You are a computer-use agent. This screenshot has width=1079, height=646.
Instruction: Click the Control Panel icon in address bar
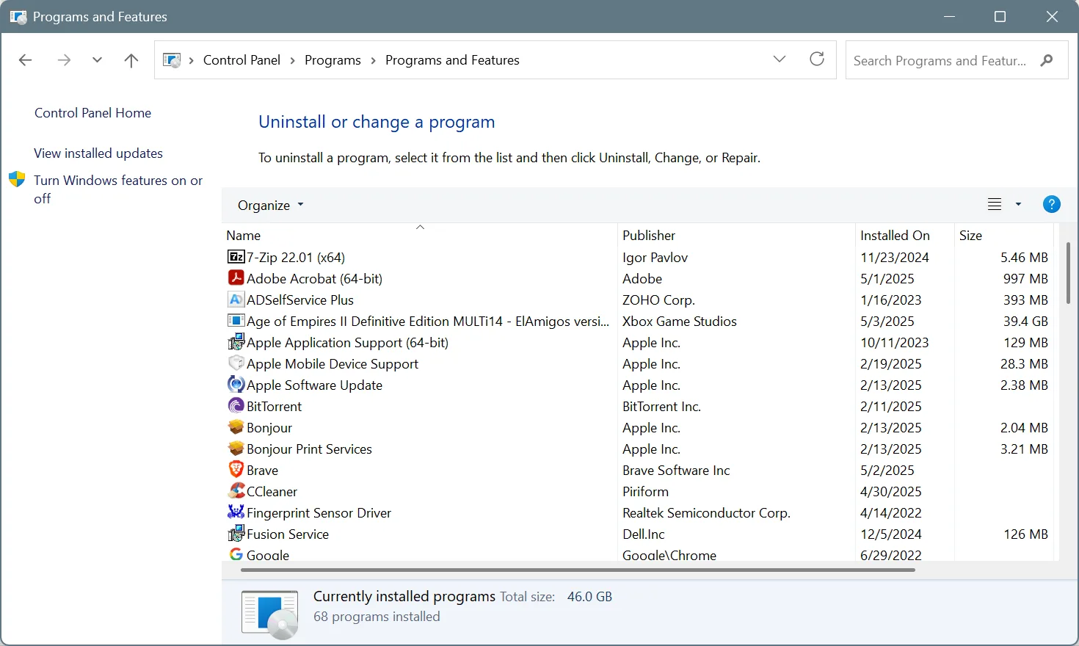pyautogui.click(x=172, y=60)
